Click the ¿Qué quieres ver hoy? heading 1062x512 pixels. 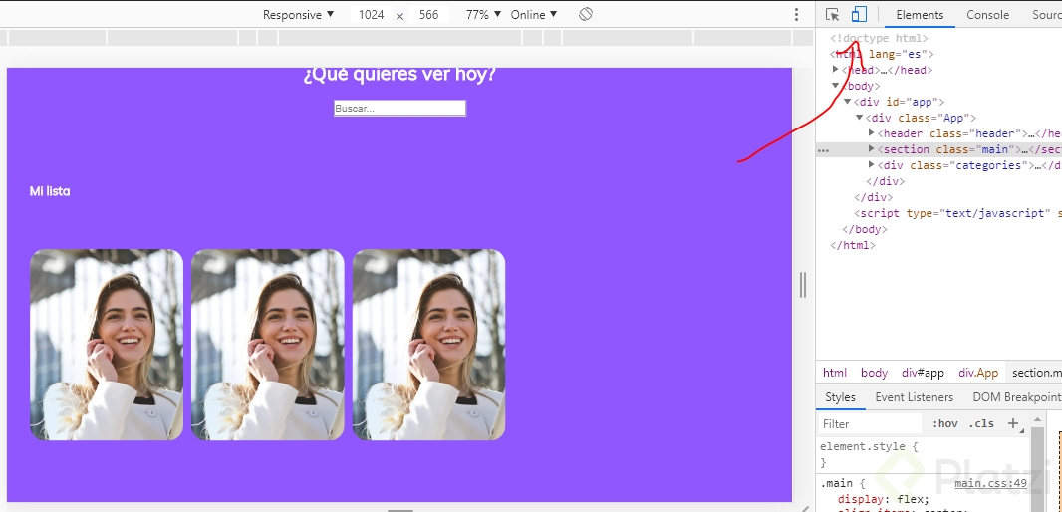point(399,75)
